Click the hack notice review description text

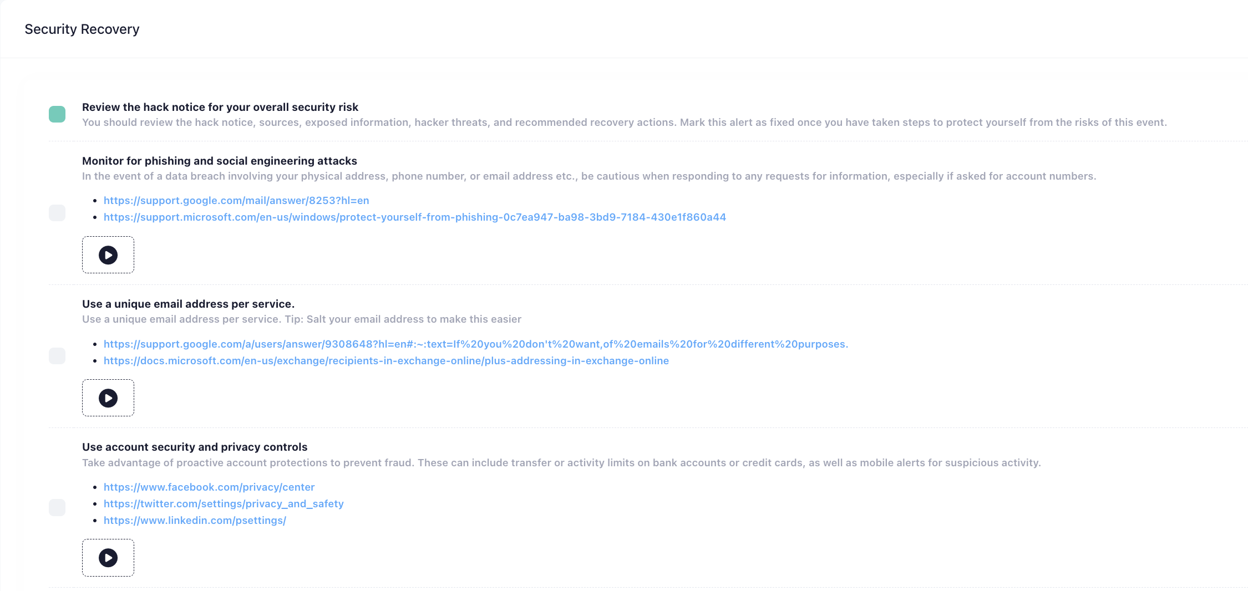[x=624, y=122]
